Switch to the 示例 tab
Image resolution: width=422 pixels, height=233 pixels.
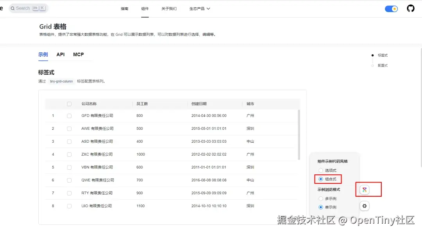[43, 54]
